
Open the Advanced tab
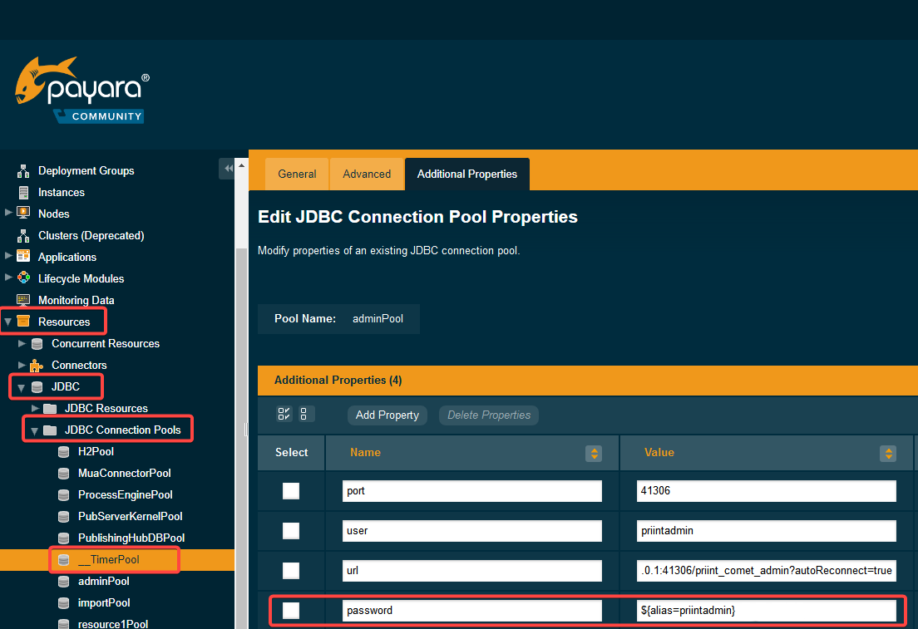(367, 174)
